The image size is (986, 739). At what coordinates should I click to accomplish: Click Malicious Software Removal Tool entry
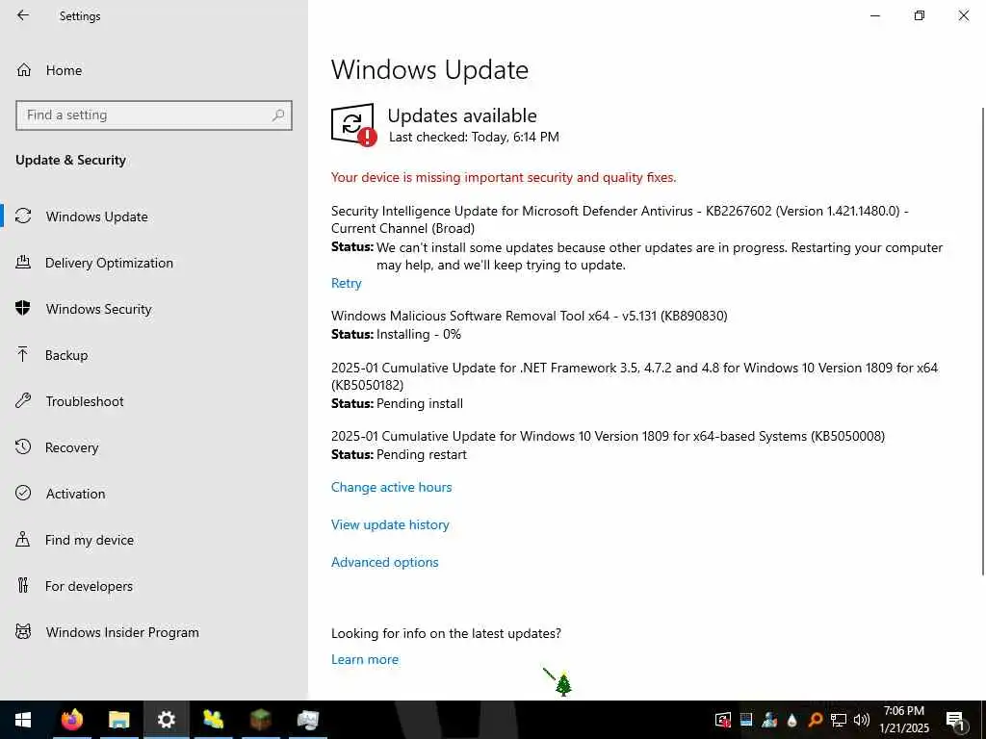(x=530, y=316)
